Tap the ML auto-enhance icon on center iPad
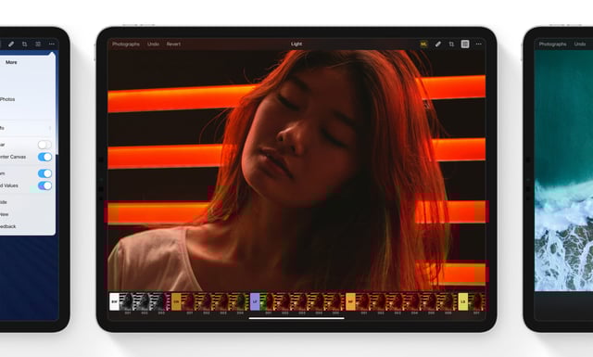 (x=423, y=44)
